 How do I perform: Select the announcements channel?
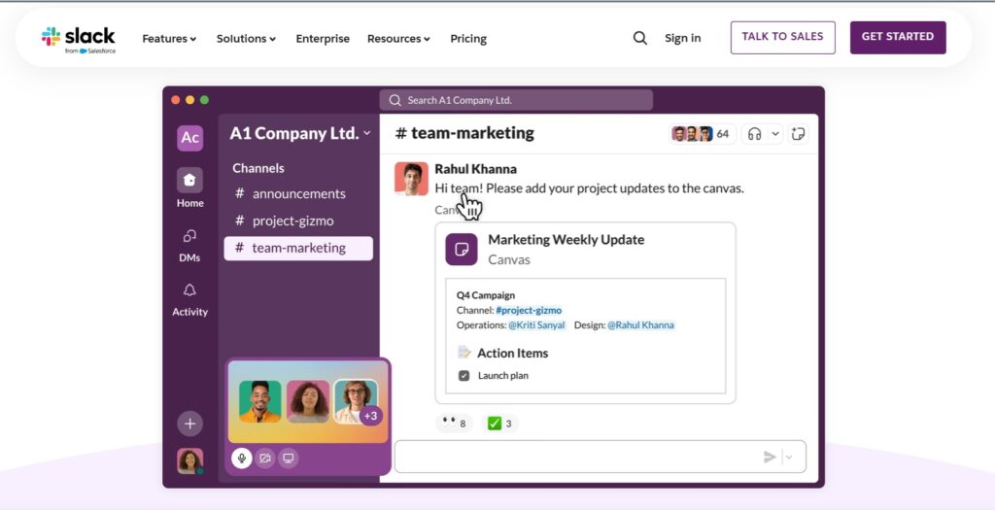298,193
